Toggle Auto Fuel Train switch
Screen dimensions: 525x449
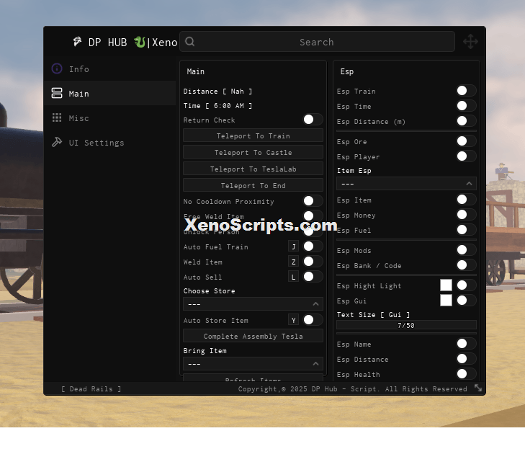(313, 246)
